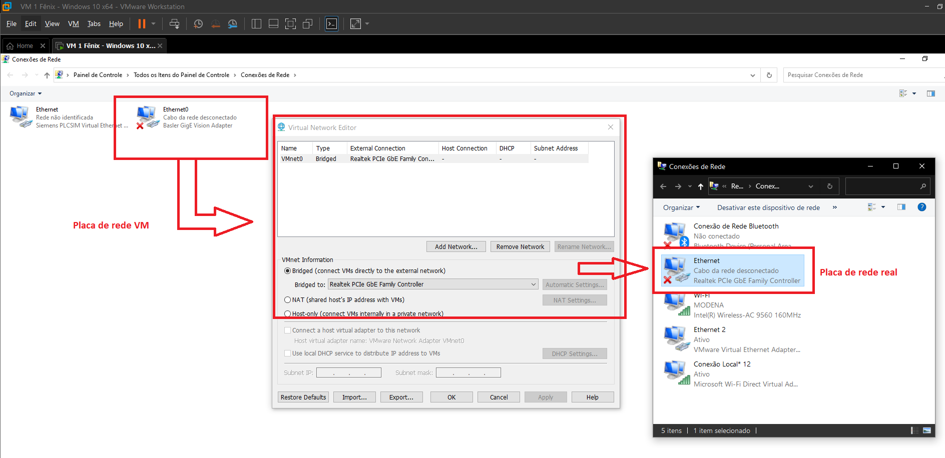
Task: Toggle preview pane icon in host window
Action: (901, 207)
